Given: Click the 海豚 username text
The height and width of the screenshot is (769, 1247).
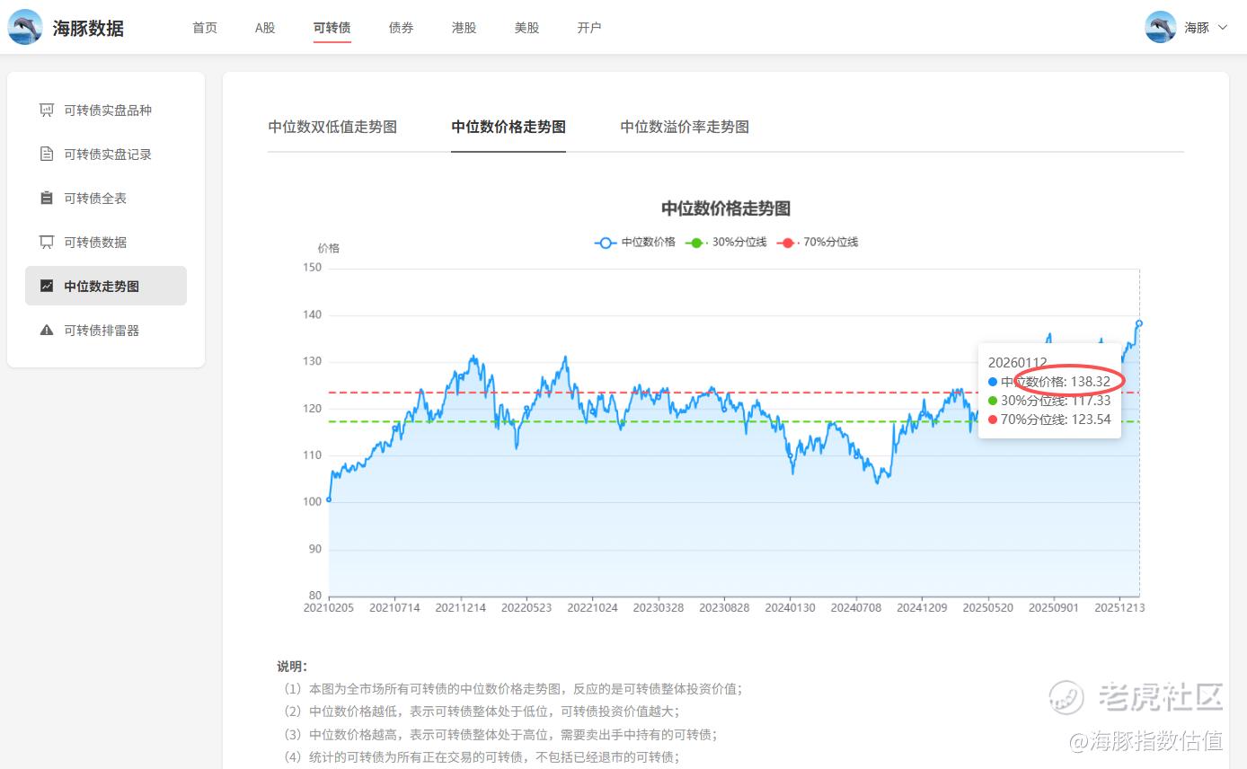Looking at the screenshot, I should [x=1197, y=28].
